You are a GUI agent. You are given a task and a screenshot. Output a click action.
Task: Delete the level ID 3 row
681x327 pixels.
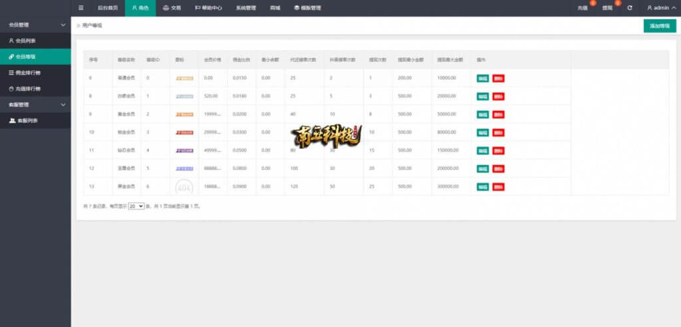[x=498, y=132]
